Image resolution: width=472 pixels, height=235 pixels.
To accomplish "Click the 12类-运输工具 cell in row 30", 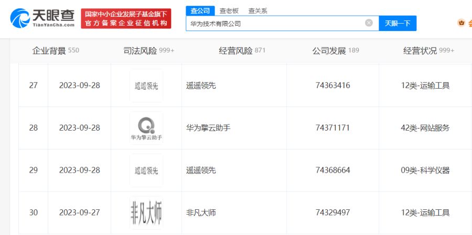I will (425, 213).
